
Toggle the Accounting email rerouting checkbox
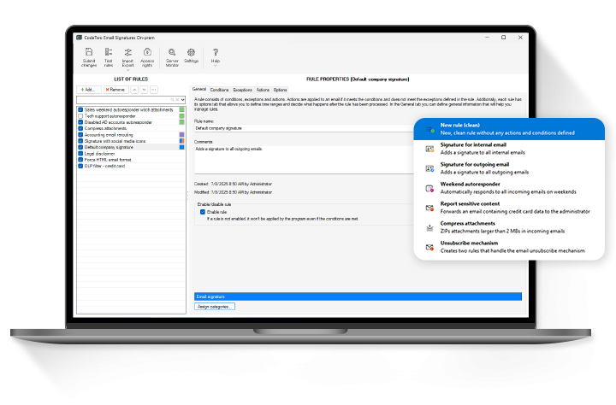click(x=80, y=135)
